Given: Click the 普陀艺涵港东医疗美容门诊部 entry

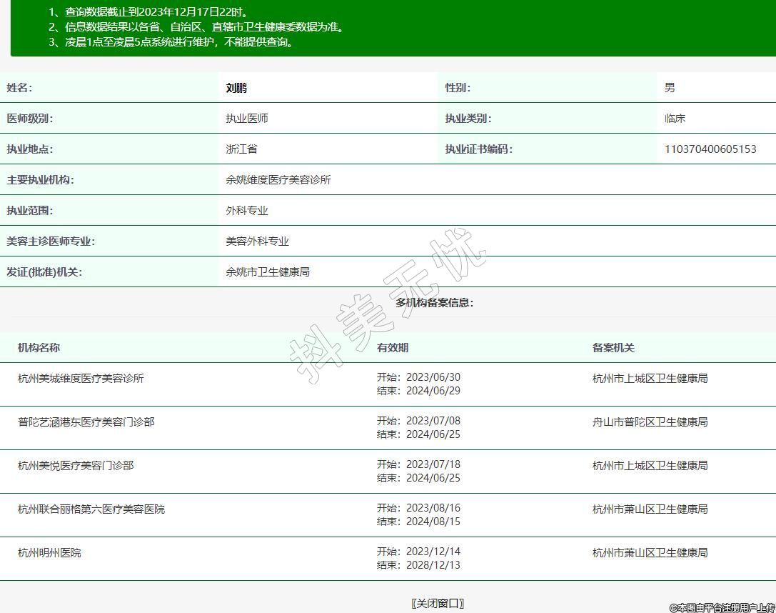Looking at the screenshot, I should [86, 422].
